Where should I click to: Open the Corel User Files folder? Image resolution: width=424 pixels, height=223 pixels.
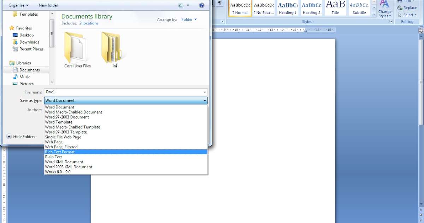[x=77, y=50]
